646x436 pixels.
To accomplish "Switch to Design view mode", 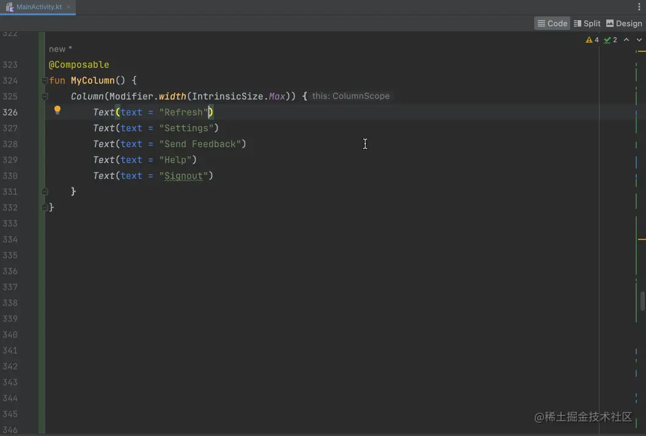I will click(x=624, y=23).
